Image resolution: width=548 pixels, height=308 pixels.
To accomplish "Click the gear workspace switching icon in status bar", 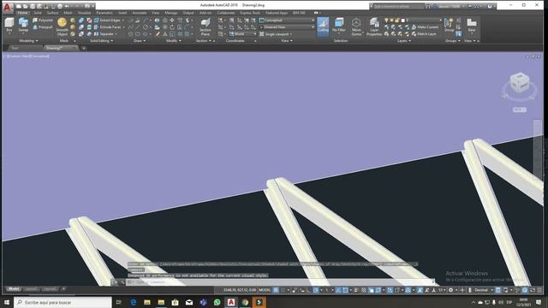I will (x=450, y=290).
